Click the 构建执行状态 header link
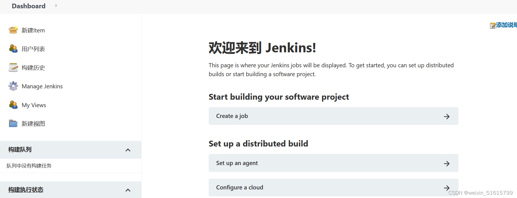517x198 pixels. tap(26, 190)
